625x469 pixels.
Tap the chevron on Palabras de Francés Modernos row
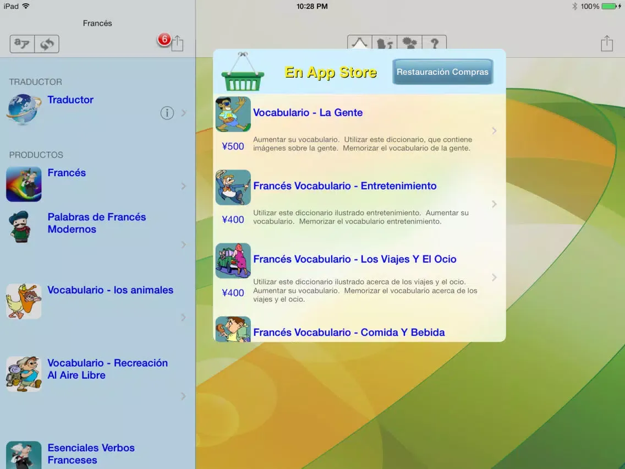184,244
